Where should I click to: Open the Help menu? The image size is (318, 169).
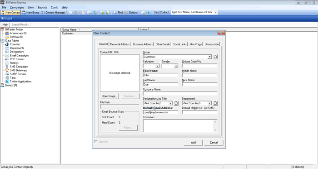65,8
